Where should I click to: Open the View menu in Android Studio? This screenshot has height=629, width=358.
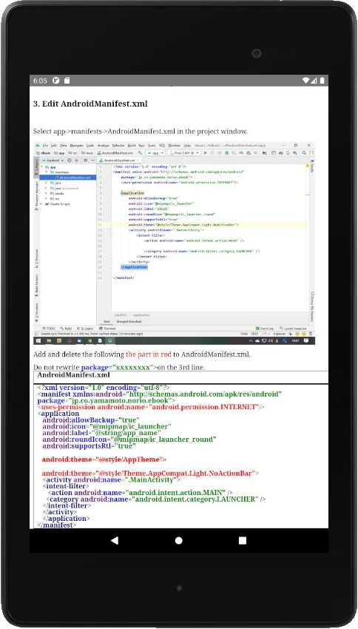(x=64, y=145)
